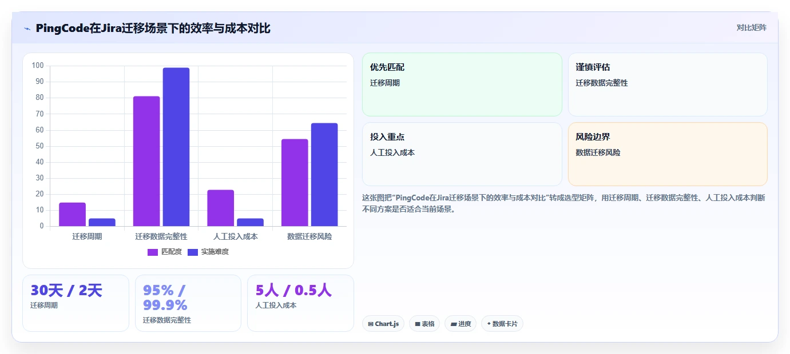Open the 风险边界 matrix card
This screenshot has width=790, height=354.
tap(668, 154)
